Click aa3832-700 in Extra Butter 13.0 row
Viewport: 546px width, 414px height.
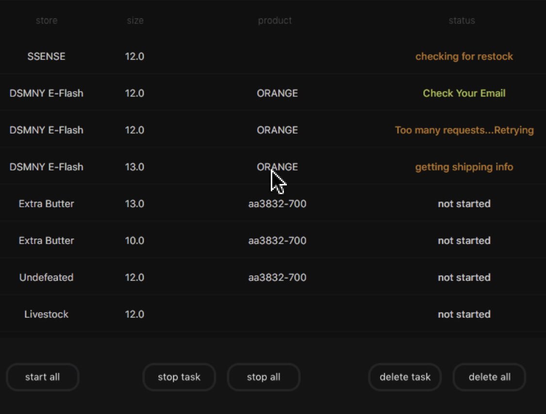click(x=277, y=204)
